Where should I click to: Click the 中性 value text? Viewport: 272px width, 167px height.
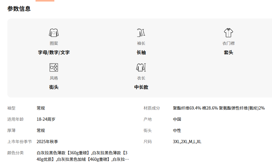(x=177, y=130)
